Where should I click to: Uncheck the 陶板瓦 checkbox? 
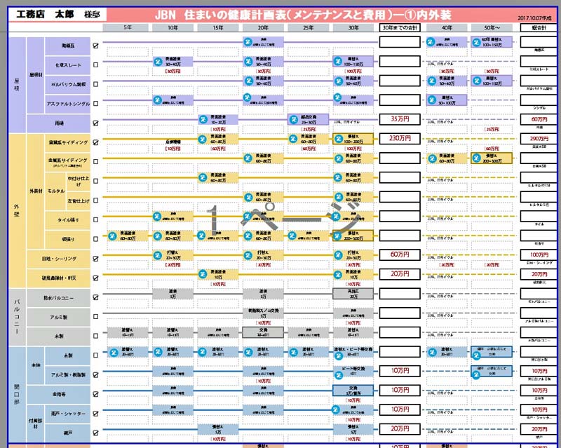click(x=96, y=46)
